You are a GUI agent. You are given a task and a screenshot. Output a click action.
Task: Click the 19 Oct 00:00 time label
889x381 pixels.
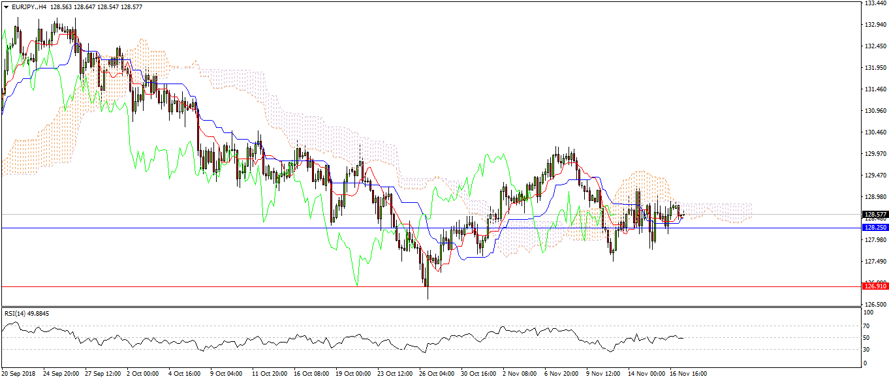354,374
